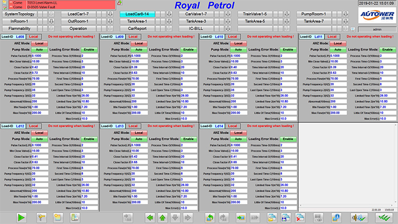Click the green left arrow navigation icon
This screenshot has height=224, width=398.
[x=150, y=218]
